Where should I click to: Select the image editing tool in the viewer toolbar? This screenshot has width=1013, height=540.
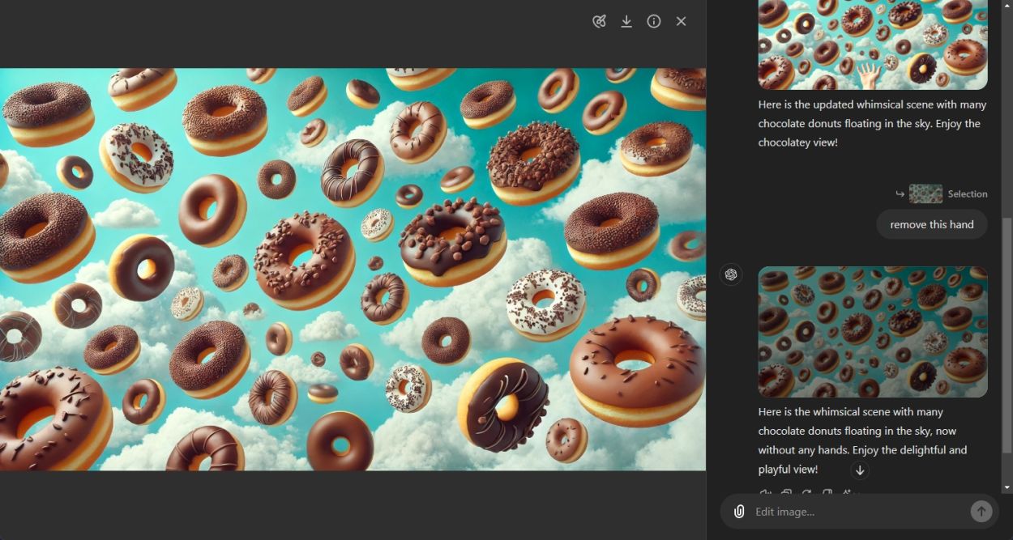point(599,21)
